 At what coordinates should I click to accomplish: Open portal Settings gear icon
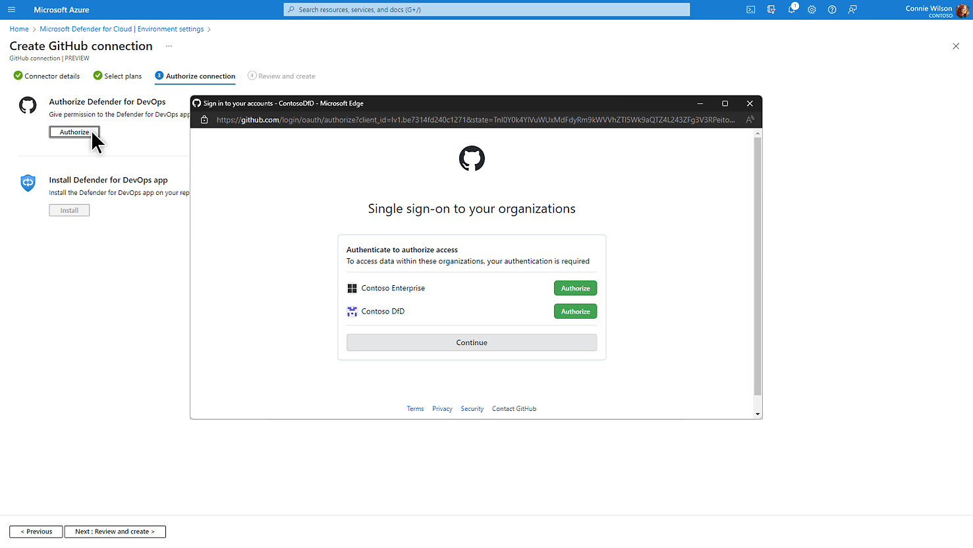click(812, 10)
